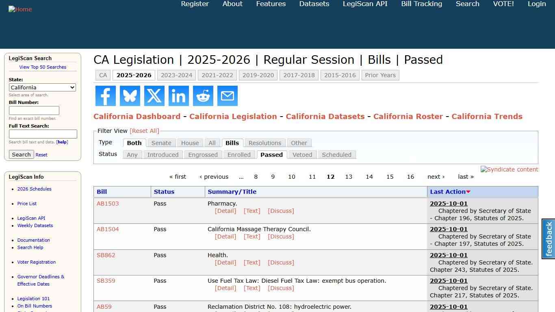Switch the filter to Senate bills only

click(x=161, y=143)
